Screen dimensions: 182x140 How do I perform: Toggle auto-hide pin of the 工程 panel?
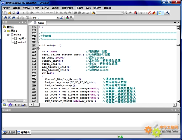(22, 22)
